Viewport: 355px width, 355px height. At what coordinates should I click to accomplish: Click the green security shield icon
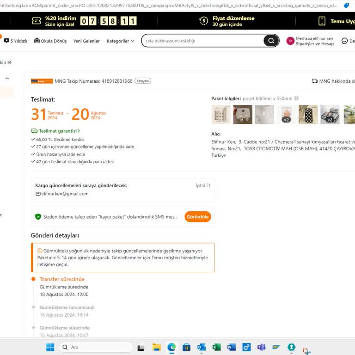point(38,217)
